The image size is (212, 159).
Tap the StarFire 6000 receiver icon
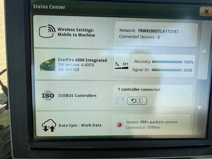click(47, 65)
